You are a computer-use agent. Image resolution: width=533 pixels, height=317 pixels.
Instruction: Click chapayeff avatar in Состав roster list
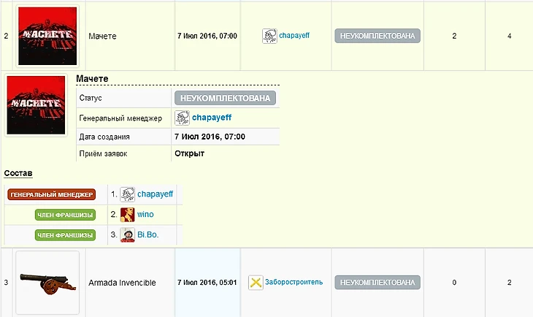click(128, 194)
